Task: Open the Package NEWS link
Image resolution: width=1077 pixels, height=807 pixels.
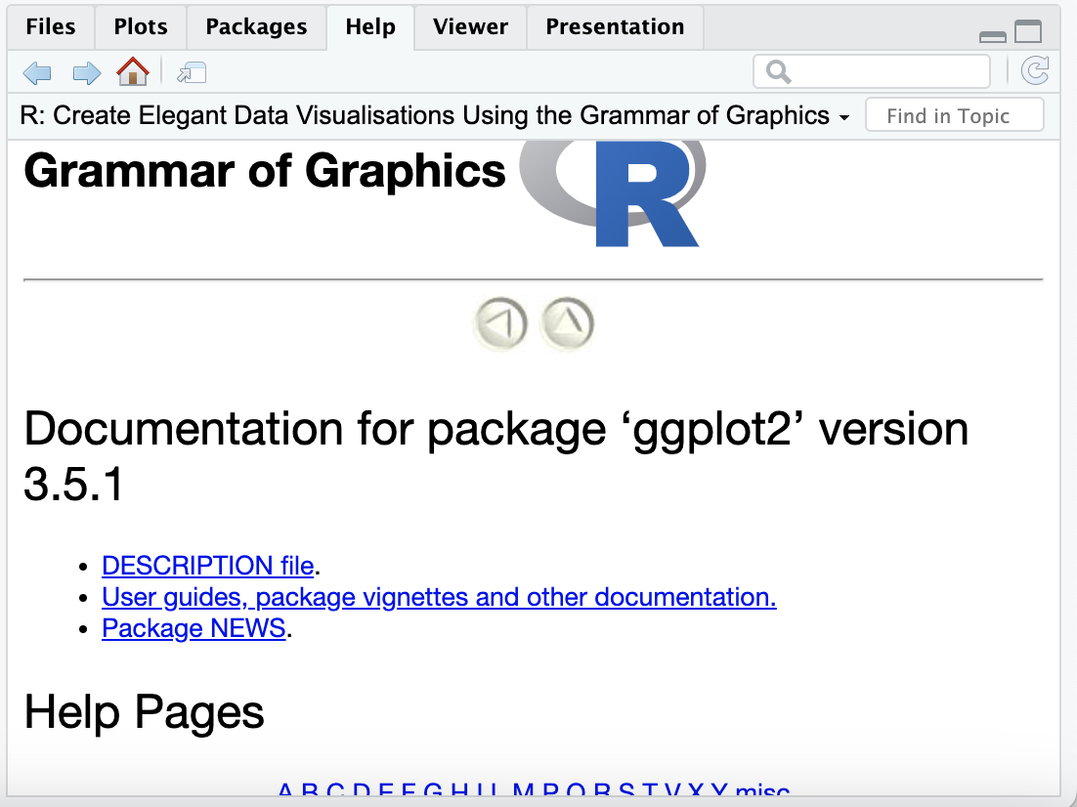Action: click(x=194, y=628)
